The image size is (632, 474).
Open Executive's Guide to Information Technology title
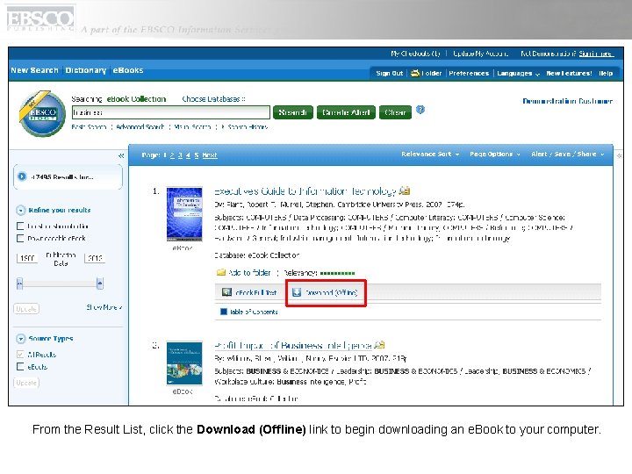tap(305, 191)
